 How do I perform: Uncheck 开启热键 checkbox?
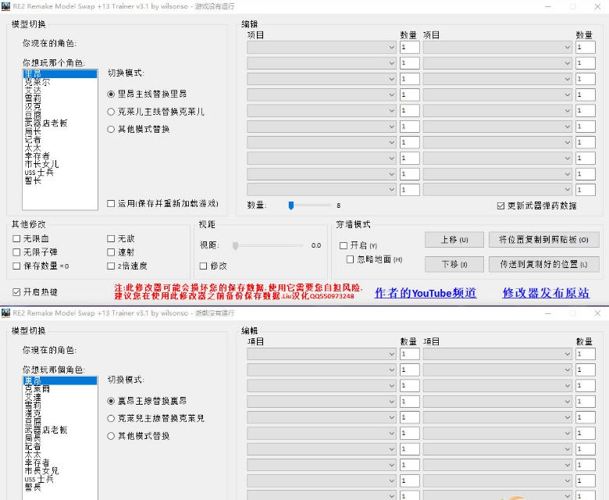[x=16, y=292]
